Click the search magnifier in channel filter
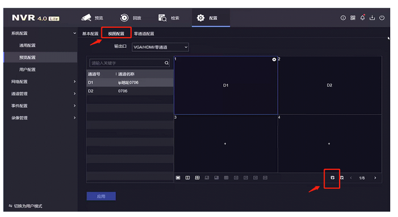 click(166, 63)
